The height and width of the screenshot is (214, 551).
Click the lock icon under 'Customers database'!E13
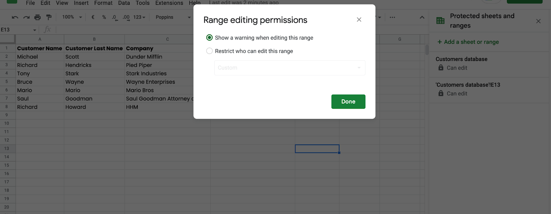441,93
